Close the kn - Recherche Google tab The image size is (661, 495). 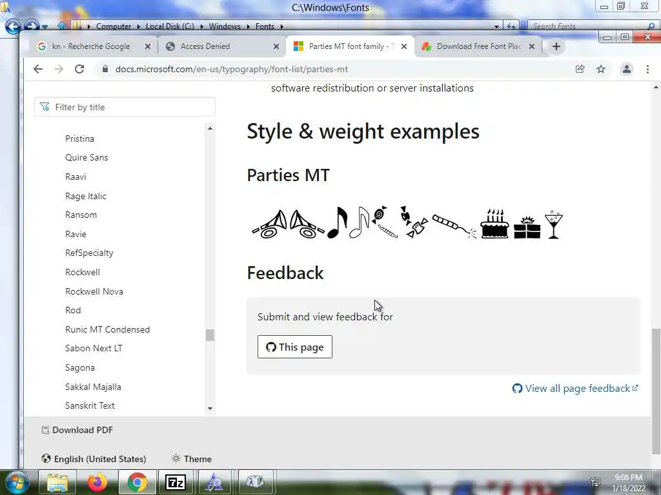pos(148,46)
